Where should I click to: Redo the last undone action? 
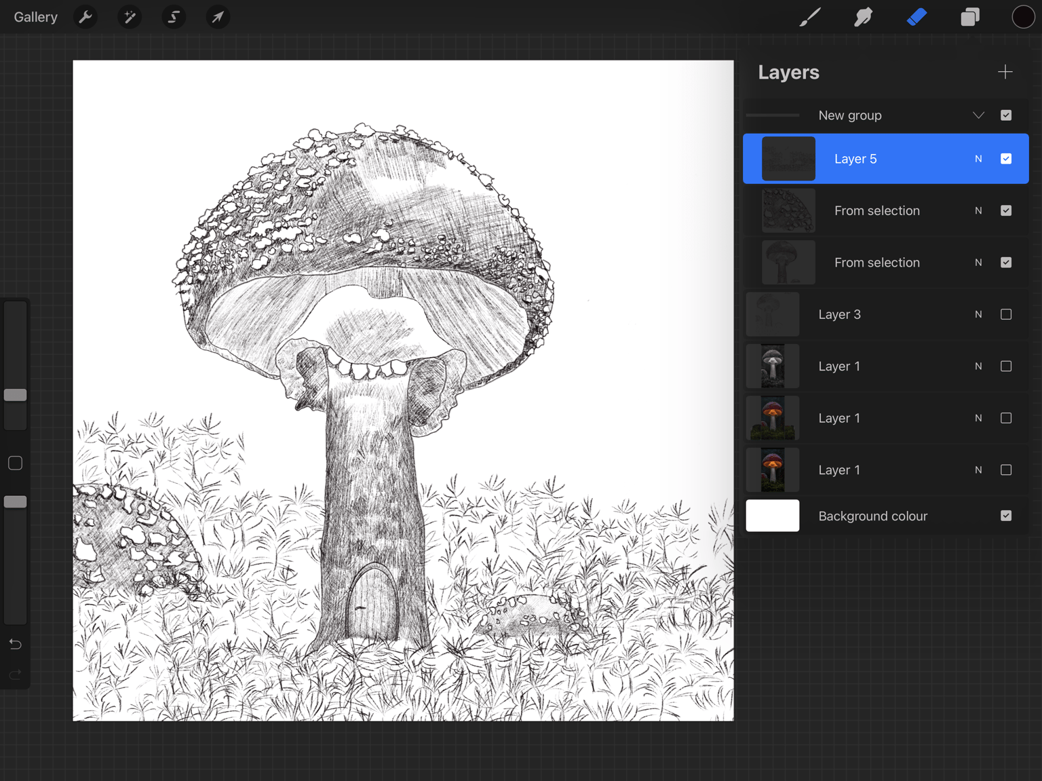tap(15, 674)
